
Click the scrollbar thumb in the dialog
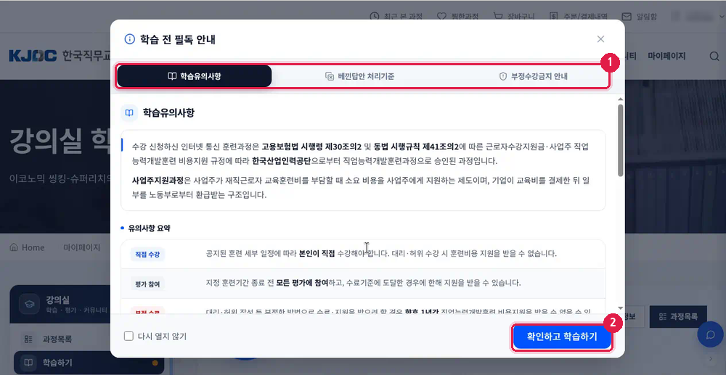point(621,140)
